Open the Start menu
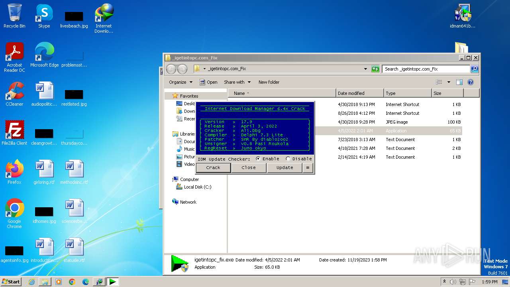 pos(11,282)
